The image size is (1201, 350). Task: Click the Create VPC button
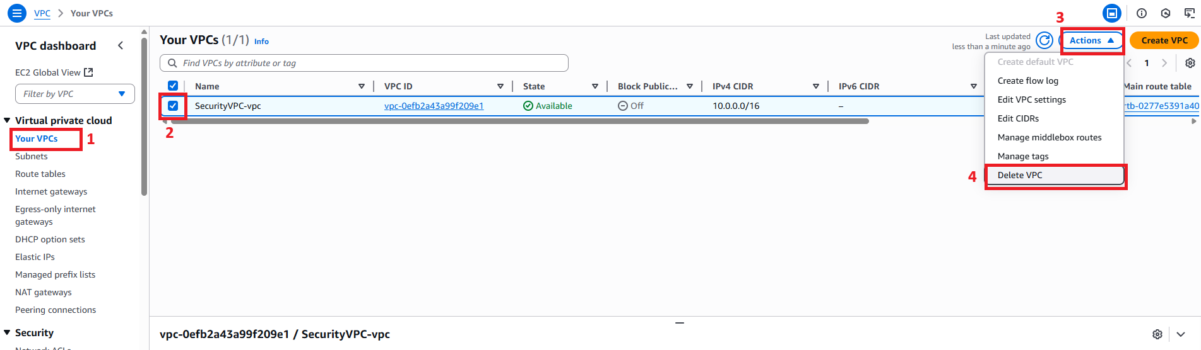tap(1164, 40)
